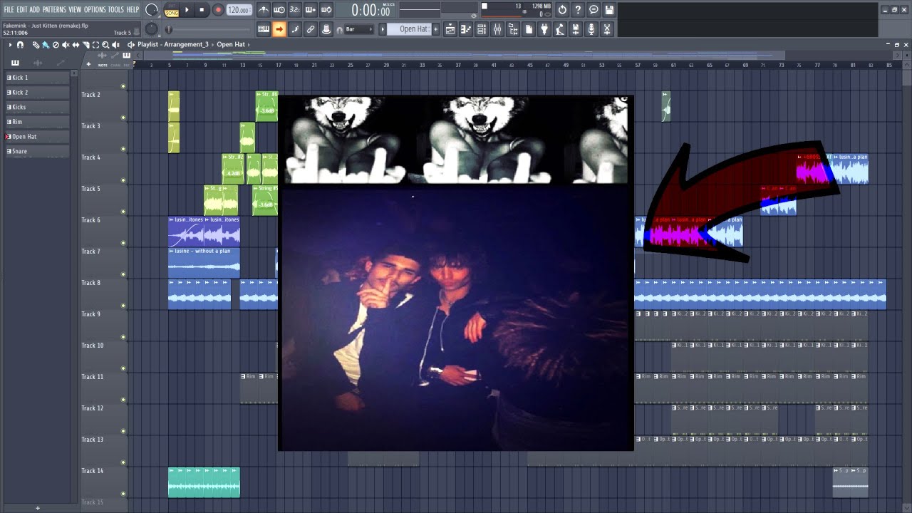The width and height of the screenshot is (912, 513).
Task: Switch to SONG mode toggle
Action: (172, 13)
